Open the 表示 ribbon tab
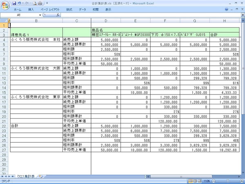 (x=108, y=9)
